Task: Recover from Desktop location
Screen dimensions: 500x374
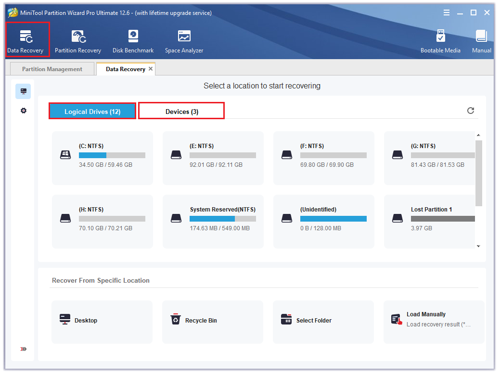Action: [102, 322]
